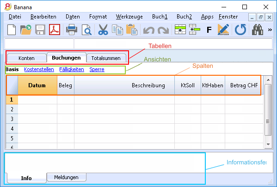This screenshot has width=277, height=187.
Task: Switch to the Konten table tab
Action: [x=26, y=58]
